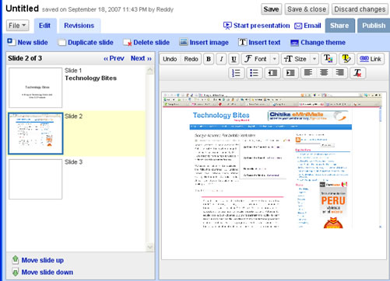Click the Move slide up link text
Screen dimensions: 390x281
pos(43,260)
